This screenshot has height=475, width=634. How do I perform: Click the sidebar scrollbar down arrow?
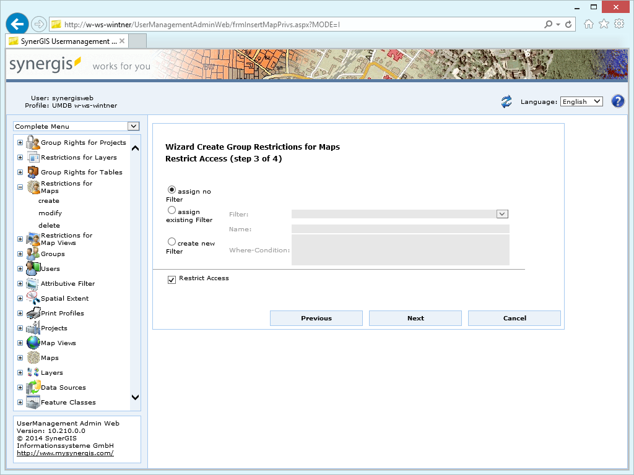tap(135, 398)
